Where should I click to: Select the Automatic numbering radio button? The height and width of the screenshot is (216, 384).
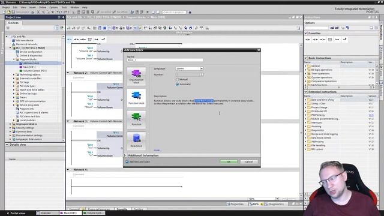[178, 84]
